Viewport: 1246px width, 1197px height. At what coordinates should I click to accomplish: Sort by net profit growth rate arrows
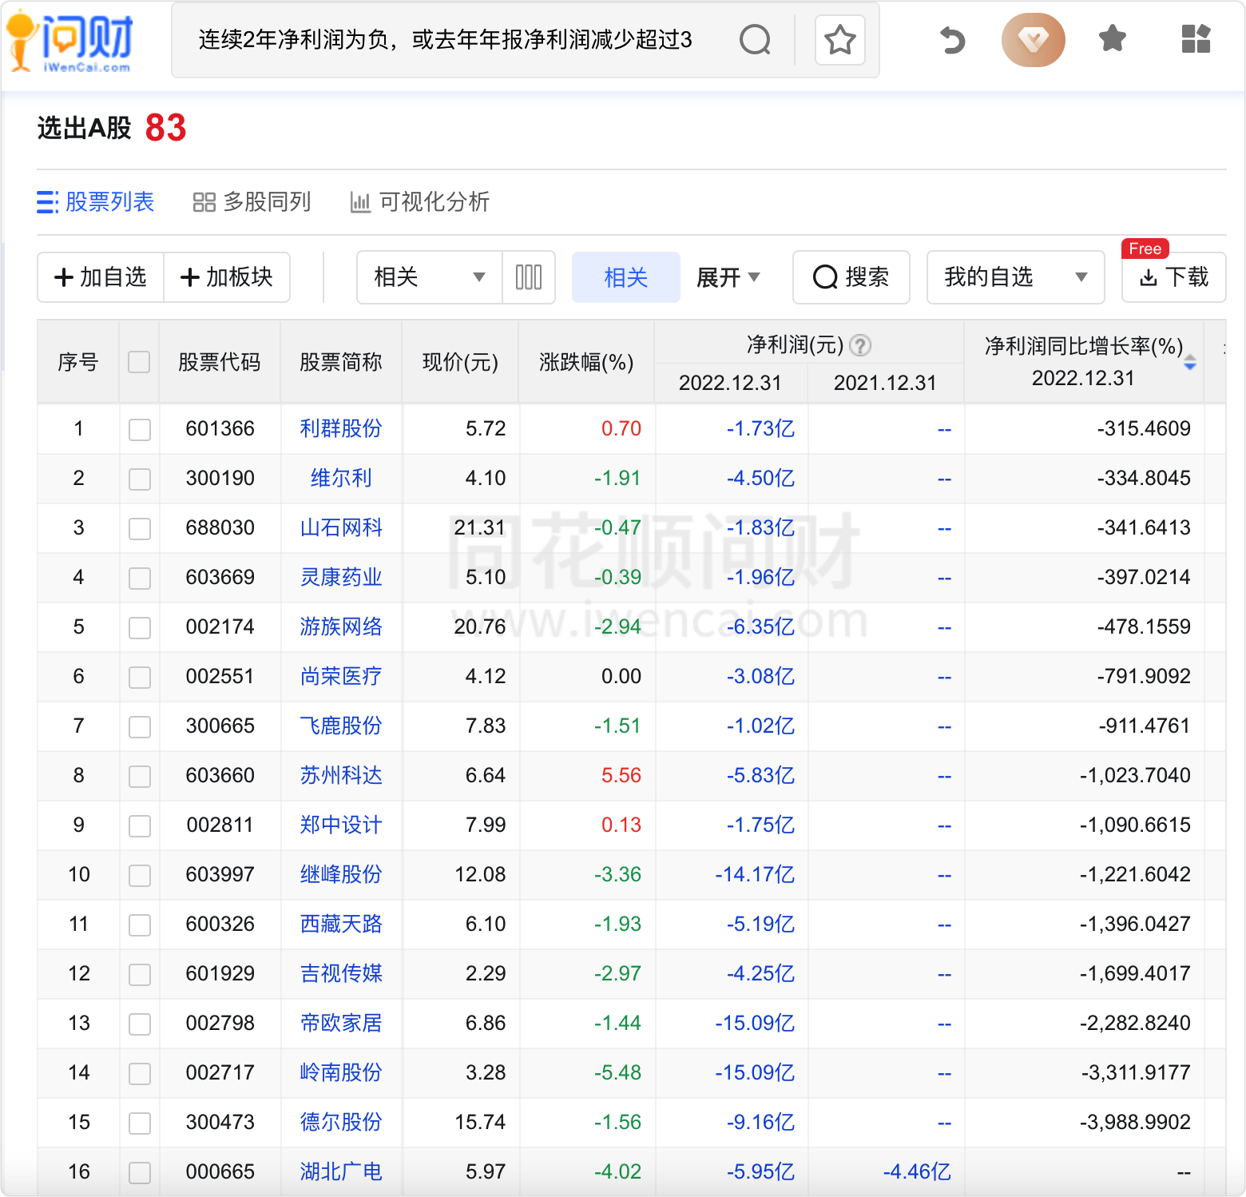(1190, 362)
